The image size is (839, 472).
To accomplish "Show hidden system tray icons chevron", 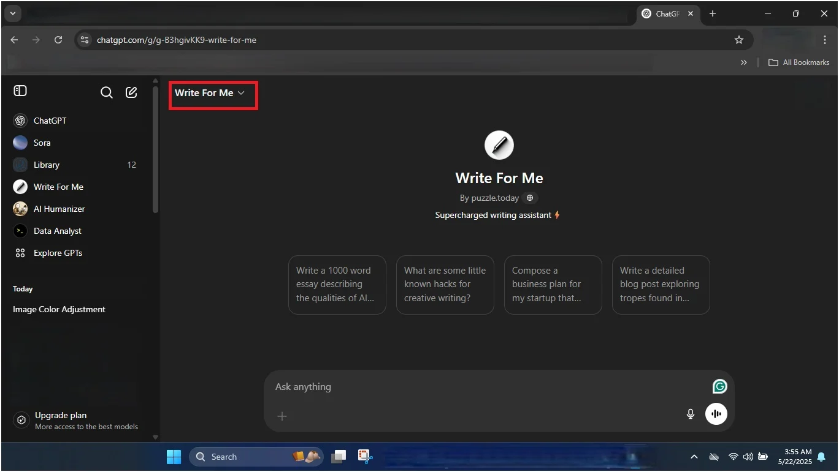I will (694, 457).
